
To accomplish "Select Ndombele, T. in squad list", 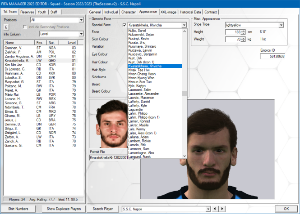I will [40, 107].
